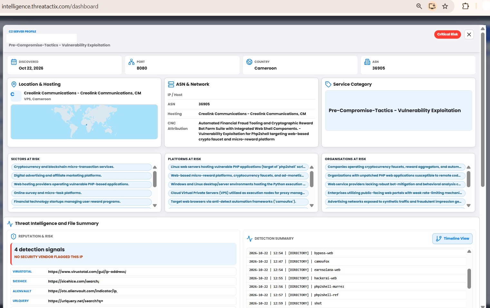The image size is (490, 308).
Task: Open the browser extensions puzzle icon
Action: 466,6
